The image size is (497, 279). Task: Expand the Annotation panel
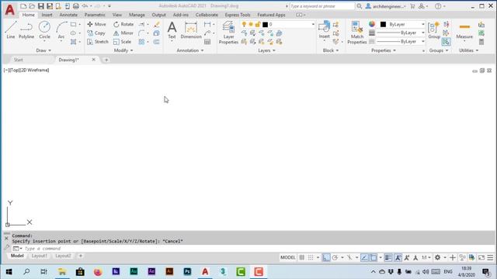(x=189, y=50)
